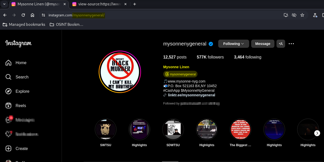Click the CashApp $MysonneNyGeneral bio line
The height and width of the screenshot is (162, 324).
tap(189, 90)
